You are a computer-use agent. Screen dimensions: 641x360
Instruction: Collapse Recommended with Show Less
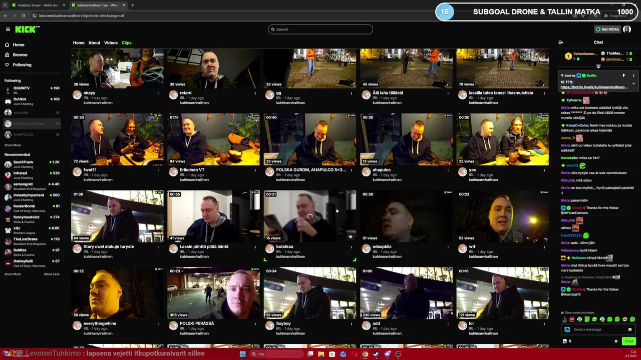[52, 274]
